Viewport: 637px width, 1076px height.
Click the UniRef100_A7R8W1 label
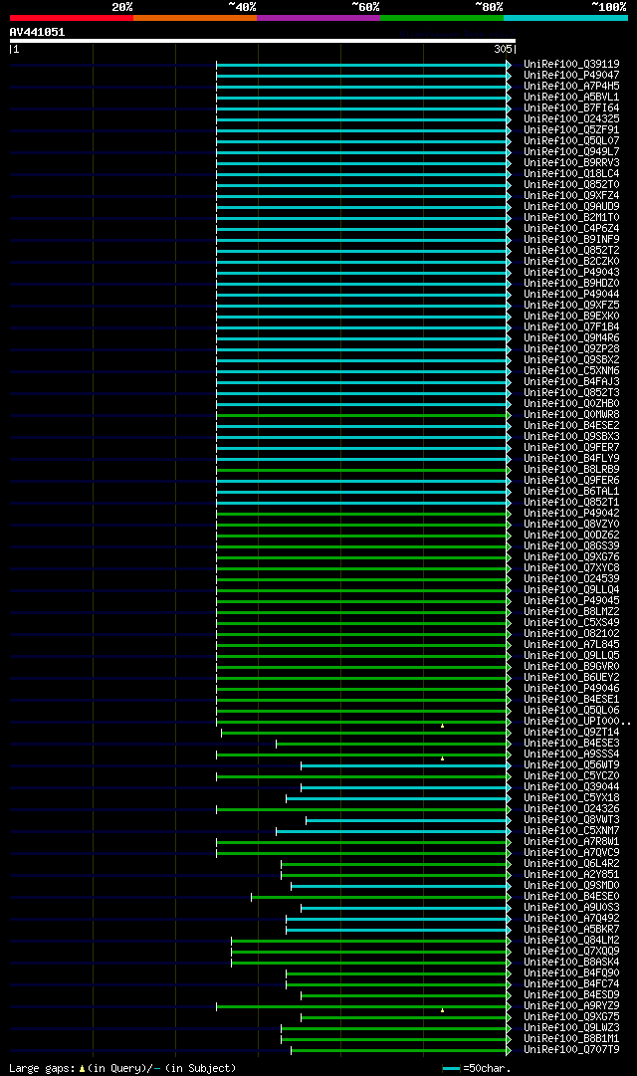[x=571, y=843]
